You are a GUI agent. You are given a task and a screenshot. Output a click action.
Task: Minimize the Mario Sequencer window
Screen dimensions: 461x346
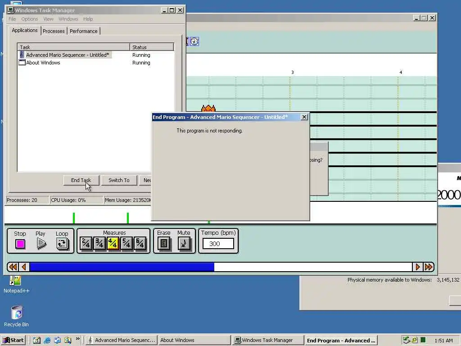(x=416, y=18)
